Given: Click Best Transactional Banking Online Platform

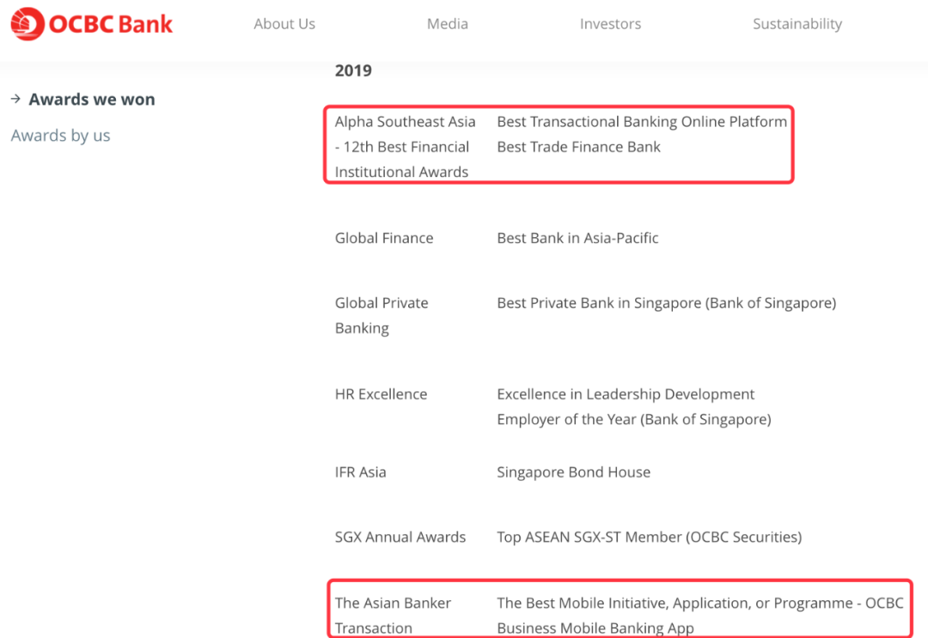Looking at the screenshot, I should (642, 122).
